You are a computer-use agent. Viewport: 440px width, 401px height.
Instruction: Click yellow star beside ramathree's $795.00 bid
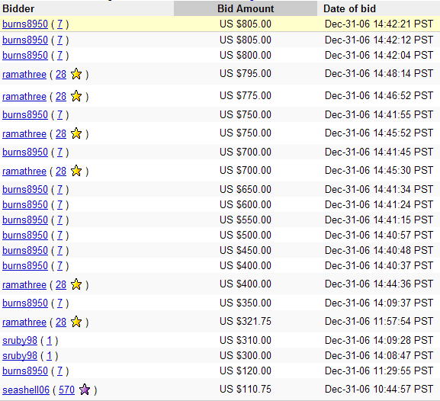[76, 75]
